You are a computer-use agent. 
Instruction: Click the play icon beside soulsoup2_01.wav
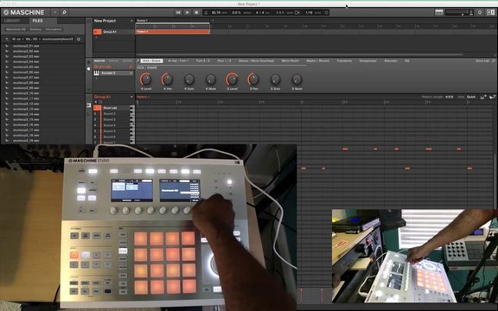7,46
